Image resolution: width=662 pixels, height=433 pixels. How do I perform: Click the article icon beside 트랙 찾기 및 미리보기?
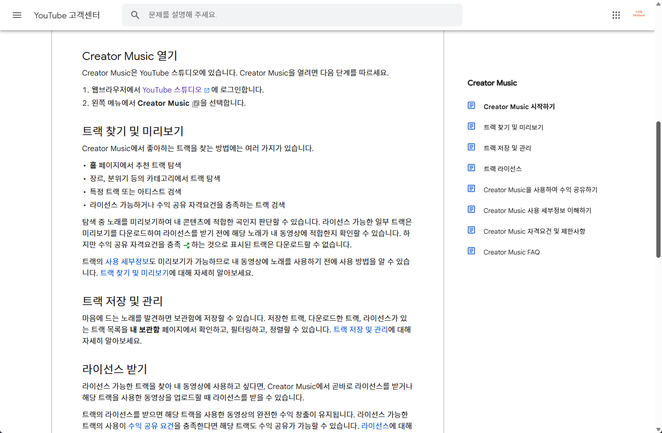coord(471,127)
